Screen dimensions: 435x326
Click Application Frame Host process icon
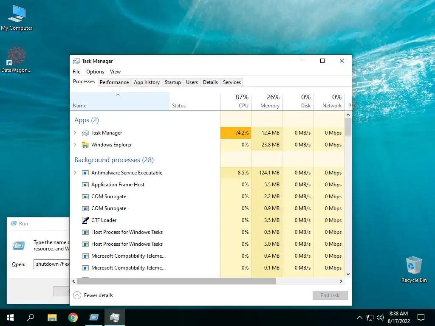pos(85,185)
